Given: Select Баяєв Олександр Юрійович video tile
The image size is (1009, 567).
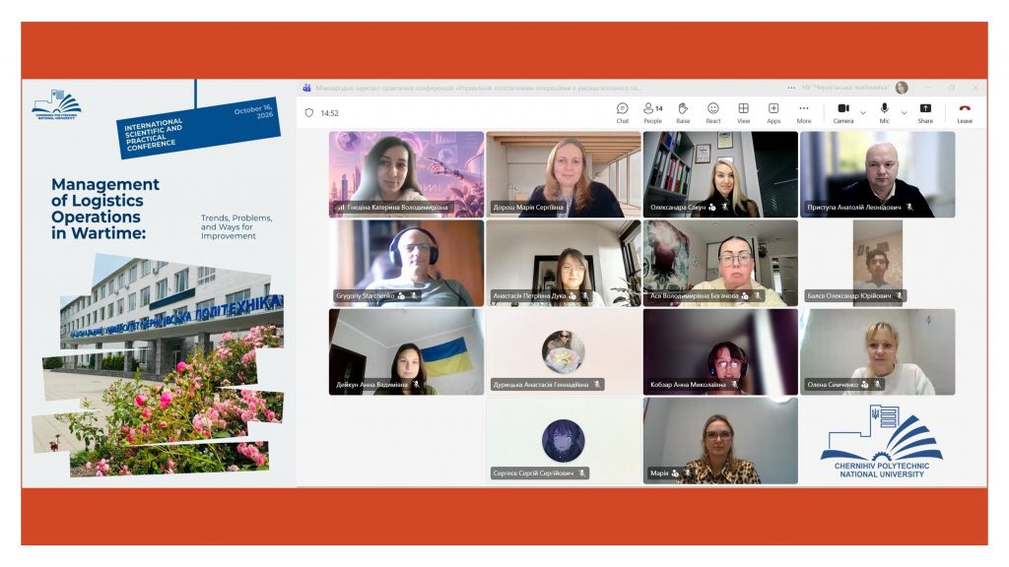Looking at the screenshot, I should (877, 263).
